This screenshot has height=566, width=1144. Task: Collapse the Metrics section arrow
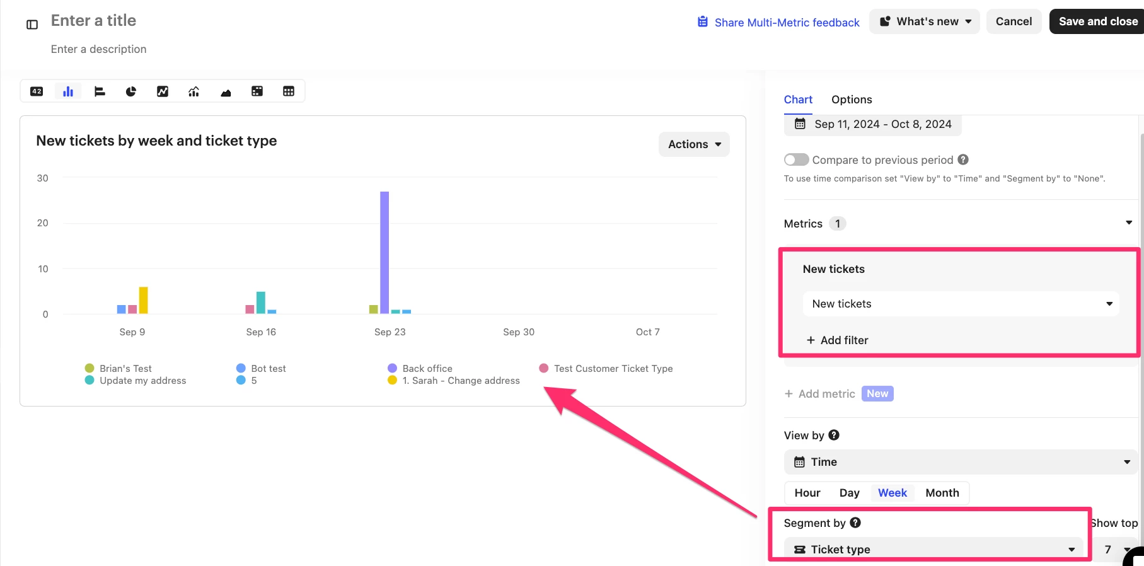tap(1129, 223)
